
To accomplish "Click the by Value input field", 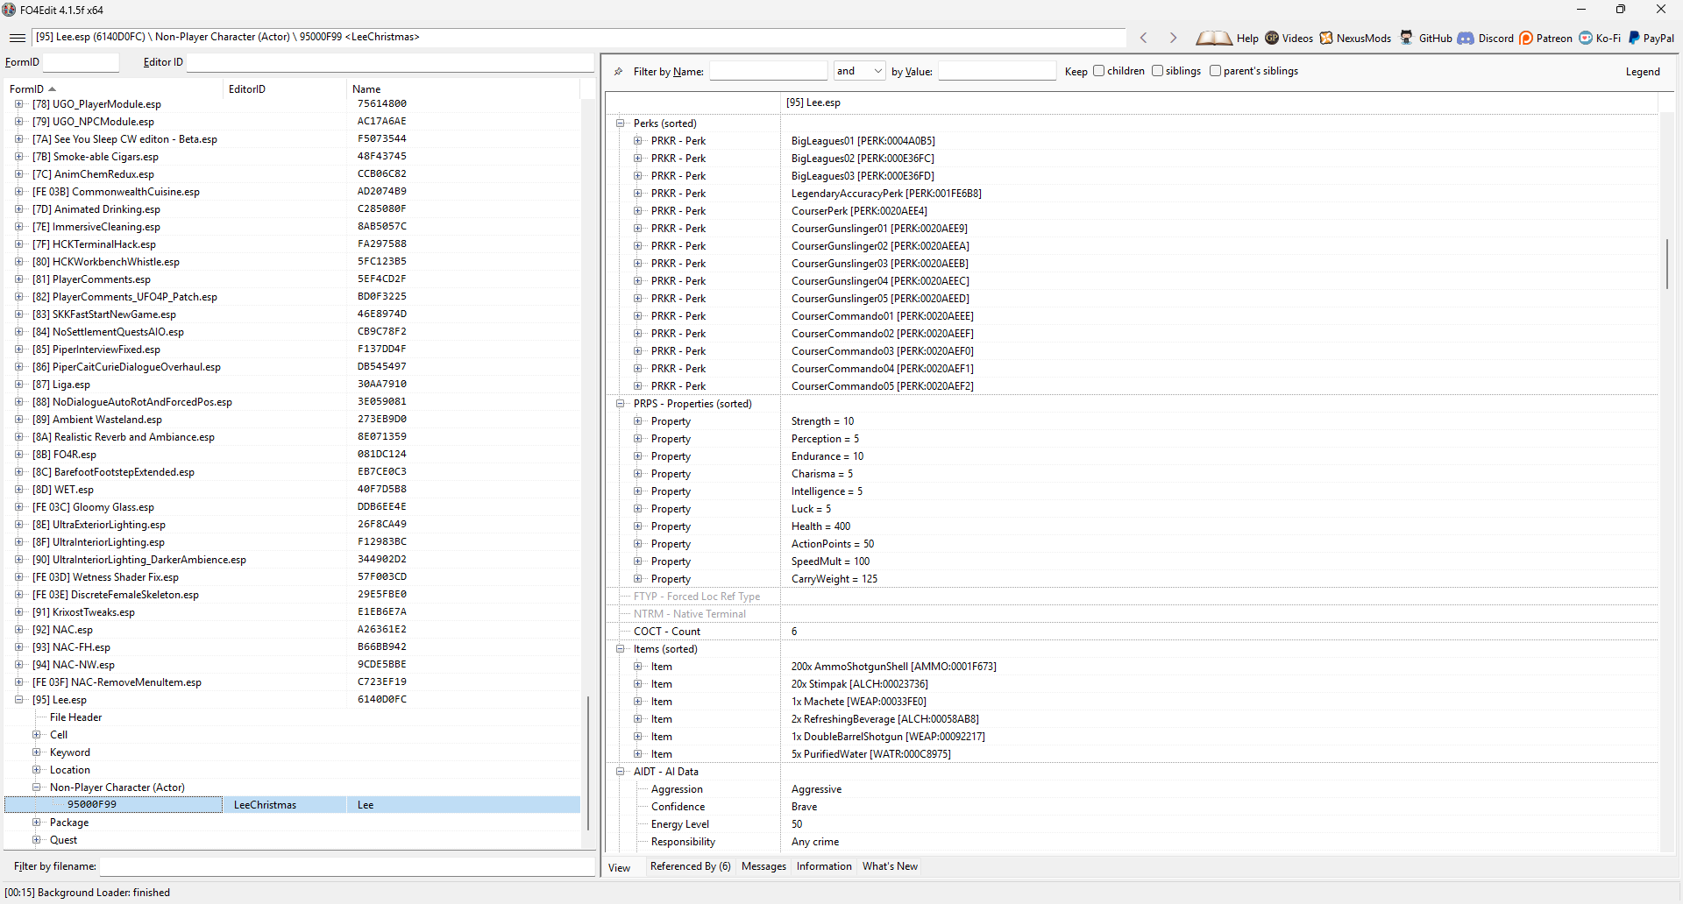I will tap(997, 71).
